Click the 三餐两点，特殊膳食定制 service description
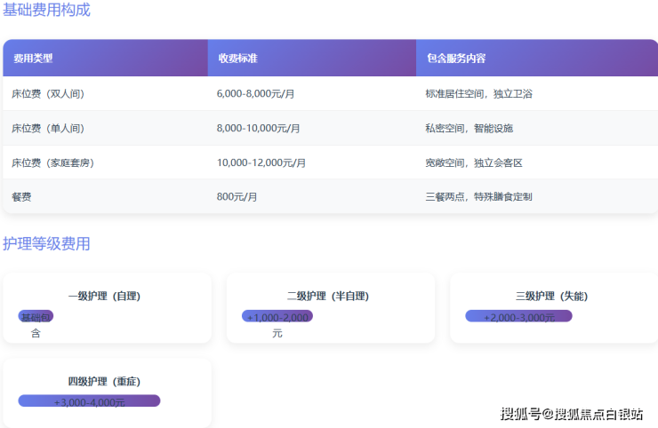Image resolution: width=658 pixels, height=428 pixels. click(478, 196)
